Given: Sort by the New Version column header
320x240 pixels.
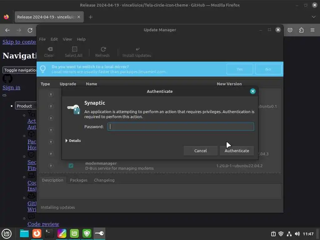Looking at the screenshot, I should click(229, 84).
